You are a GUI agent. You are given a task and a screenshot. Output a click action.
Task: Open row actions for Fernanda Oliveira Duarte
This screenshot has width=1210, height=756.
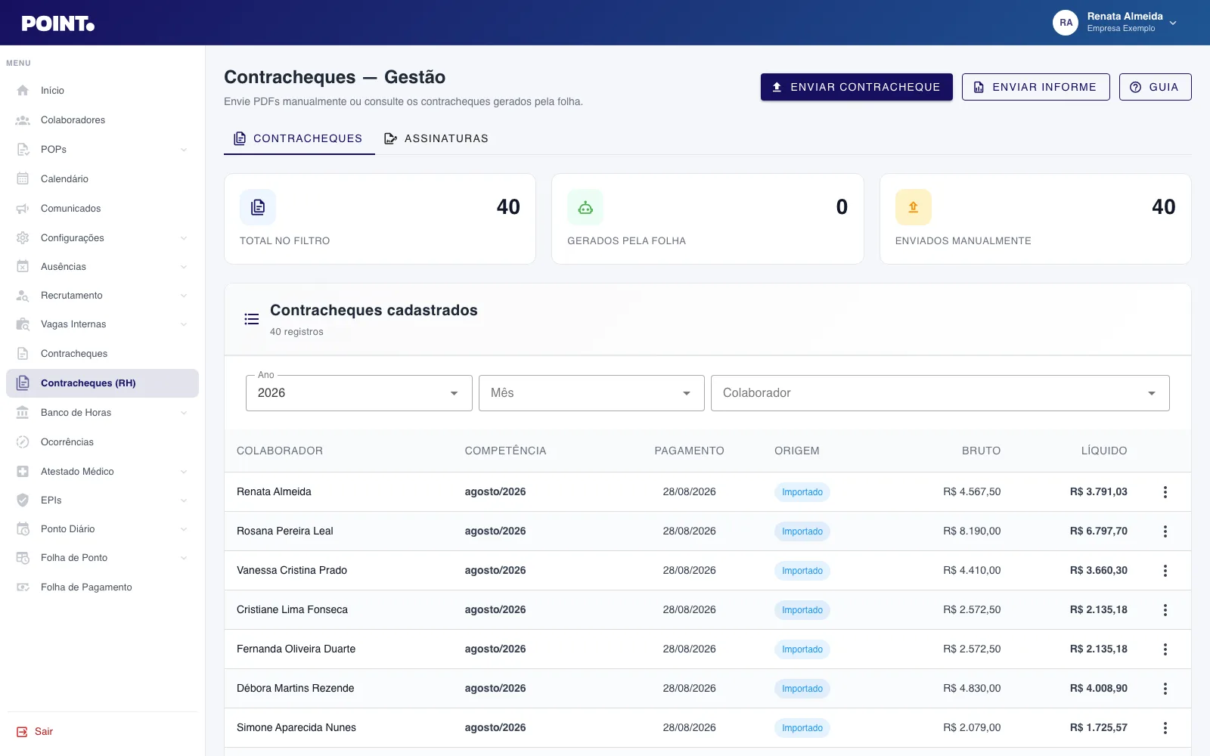pyautogui.click(x=1165, y=649)
